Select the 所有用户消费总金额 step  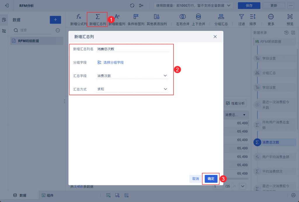[x=275, y=125]
